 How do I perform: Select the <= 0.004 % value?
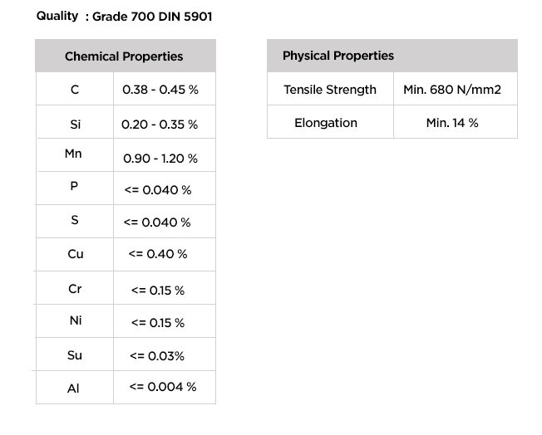point(163,387)
